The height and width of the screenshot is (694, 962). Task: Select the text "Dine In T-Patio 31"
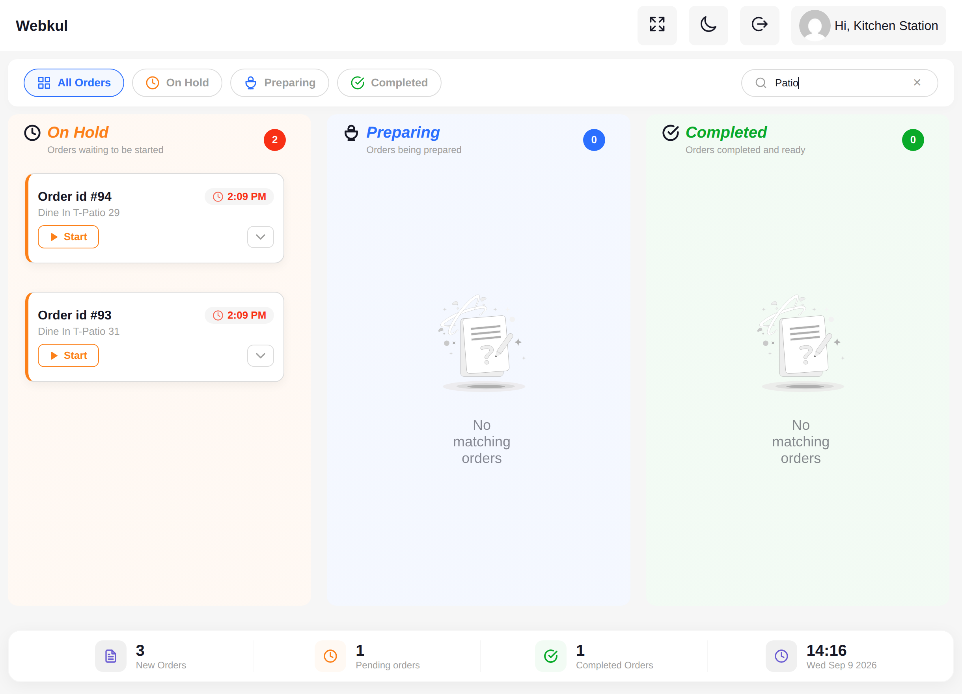click(79, 331)
